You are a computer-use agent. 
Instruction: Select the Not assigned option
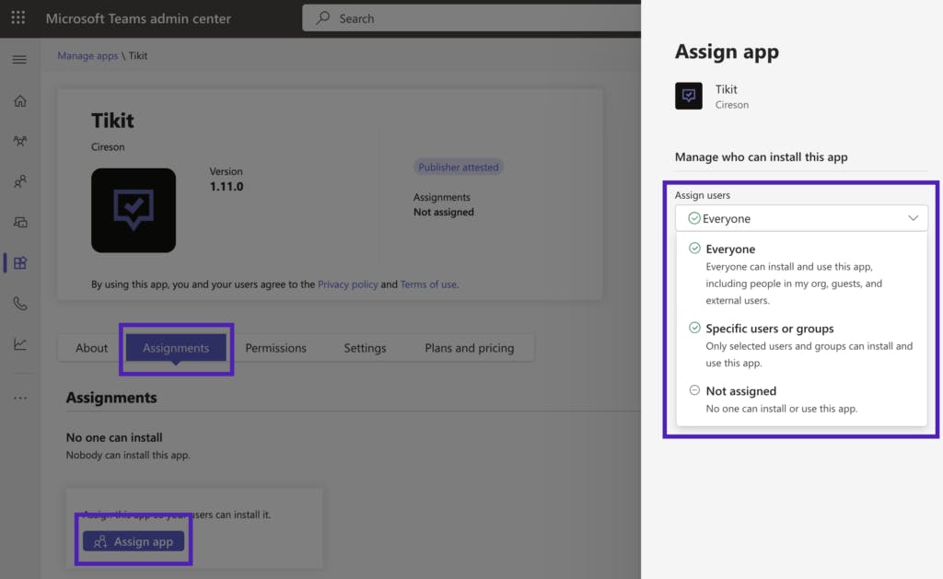740,391
